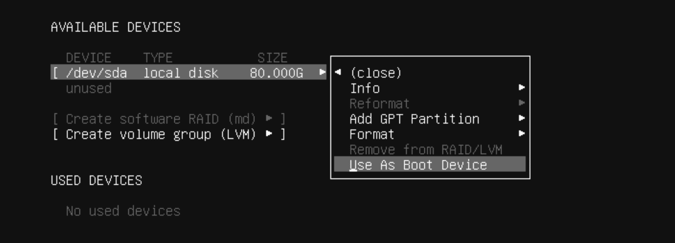The width and height of the screenshot is (675, 243).
Task: Open the Info submenu
Action: (x=365, y=88)
